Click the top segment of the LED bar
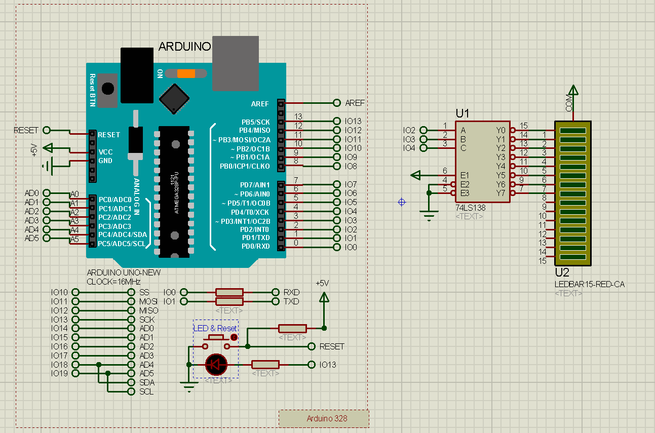The width and height of the screenshot is (655, 433). (x=573, y=130)
